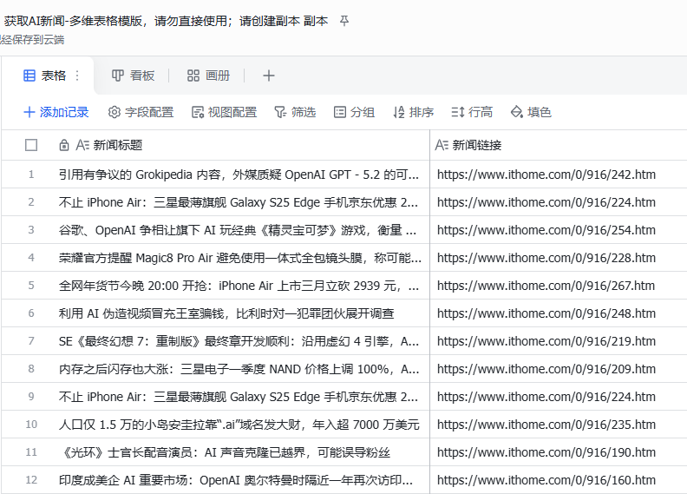Image resolution: width=687 pixels, height=494 pixels.
Task: Click the link ending 916/248.htm
Action: (x=546, y=313)
